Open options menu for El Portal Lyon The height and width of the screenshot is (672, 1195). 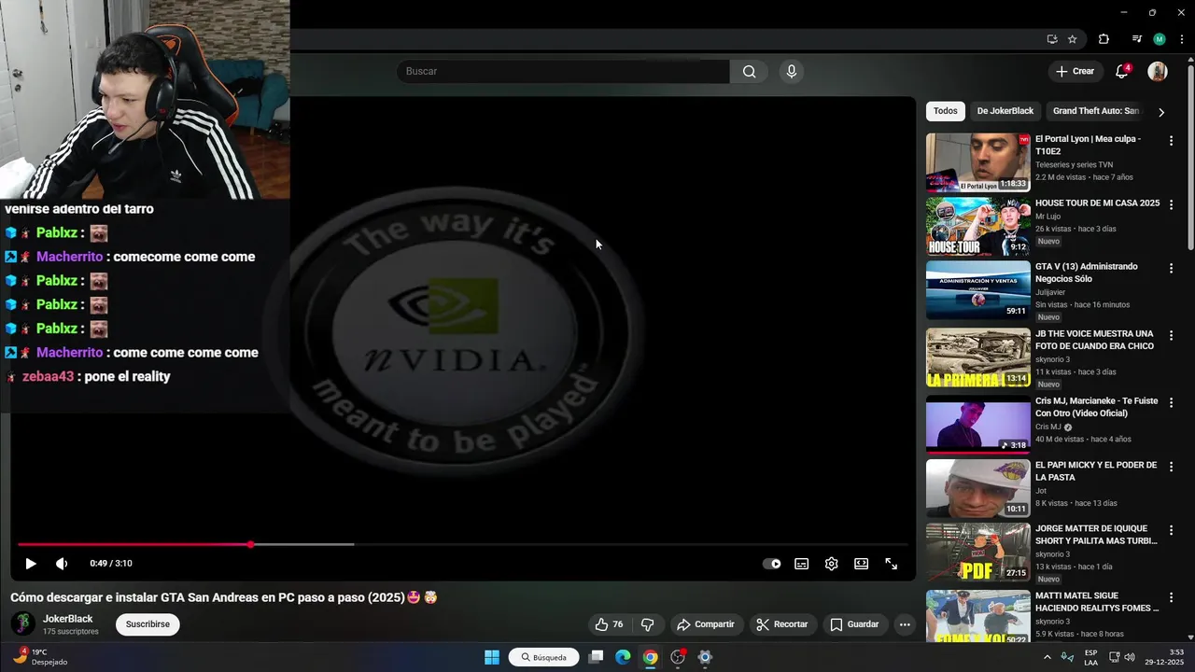coord(1171,141)
